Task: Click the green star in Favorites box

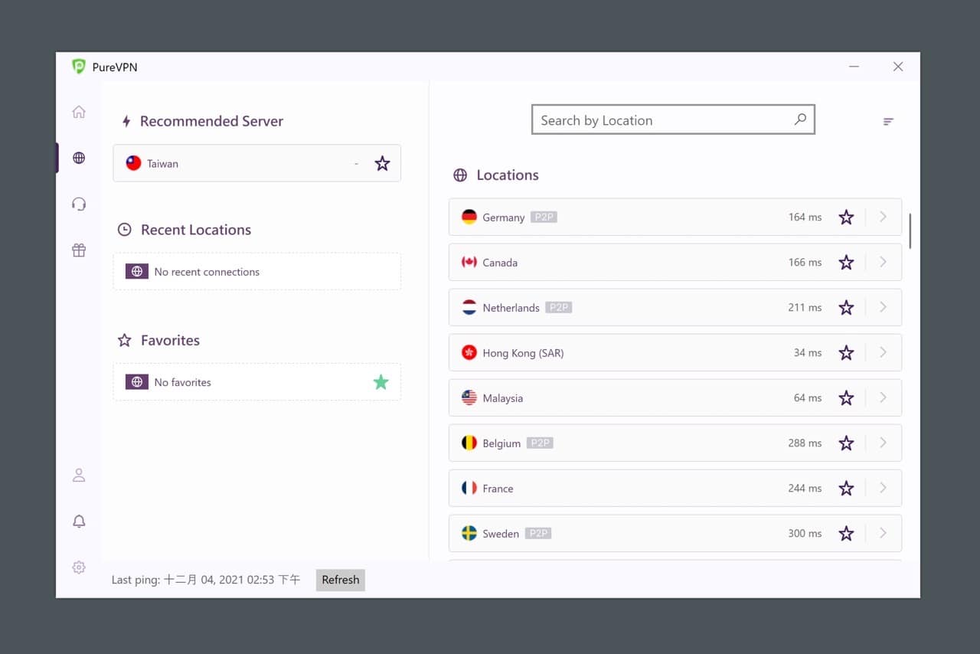Action: (x=381, y=381)
